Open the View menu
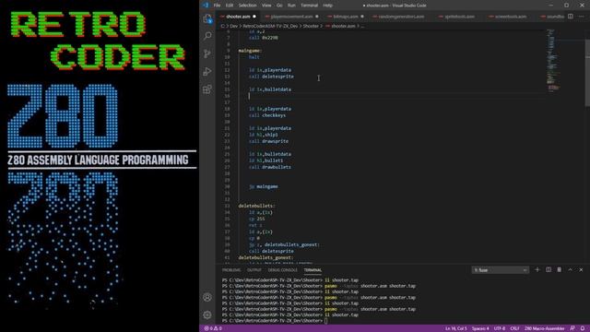590x332 pixels. click(x=266, y=6)
